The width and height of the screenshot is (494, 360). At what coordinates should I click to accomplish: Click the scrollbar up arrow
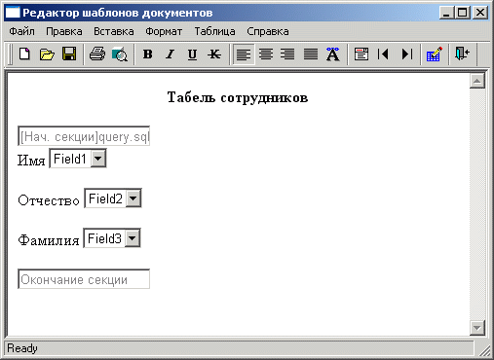click(477, 81)
